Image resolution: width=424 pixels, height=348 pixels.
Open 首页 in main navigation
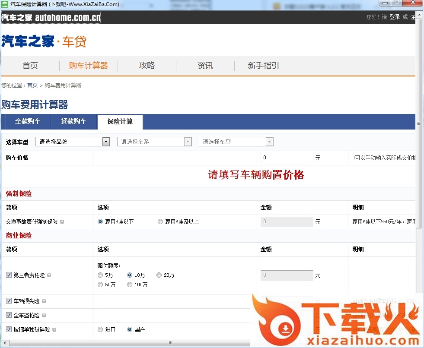pos(30,65)
